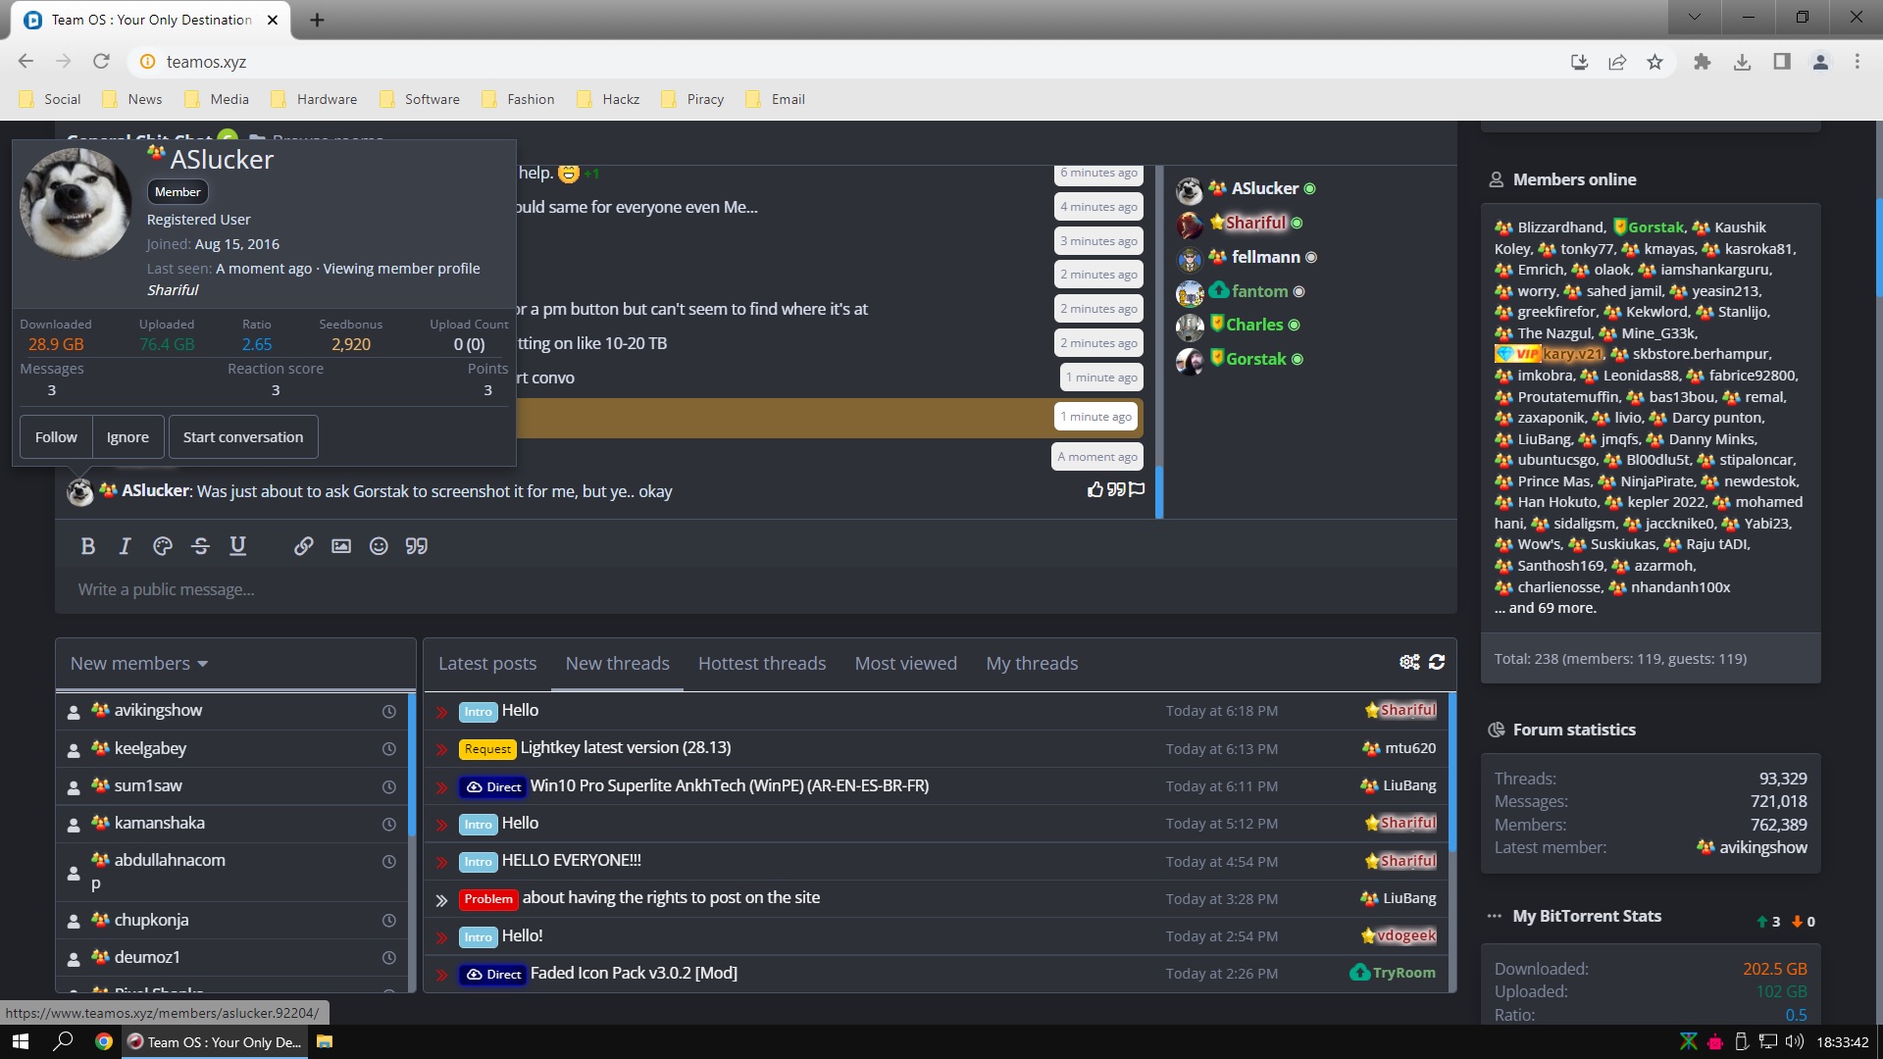Open the smilies emoji picker

click(379, 546)
